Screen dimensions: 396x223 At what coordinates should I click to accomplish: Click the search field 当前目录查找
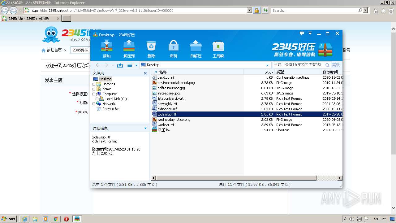(x=298, y=65)
